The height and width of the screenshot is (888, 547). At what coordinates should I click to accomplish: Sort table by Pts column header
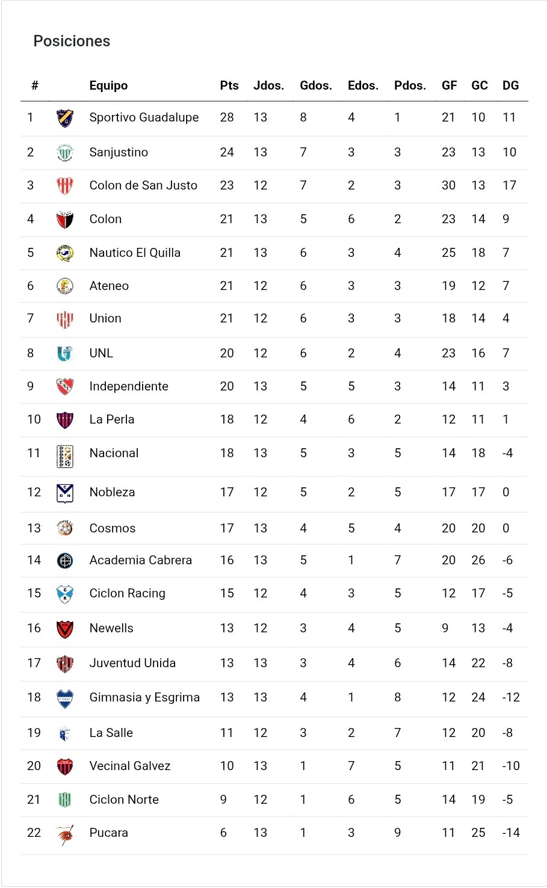coord(229,85)
